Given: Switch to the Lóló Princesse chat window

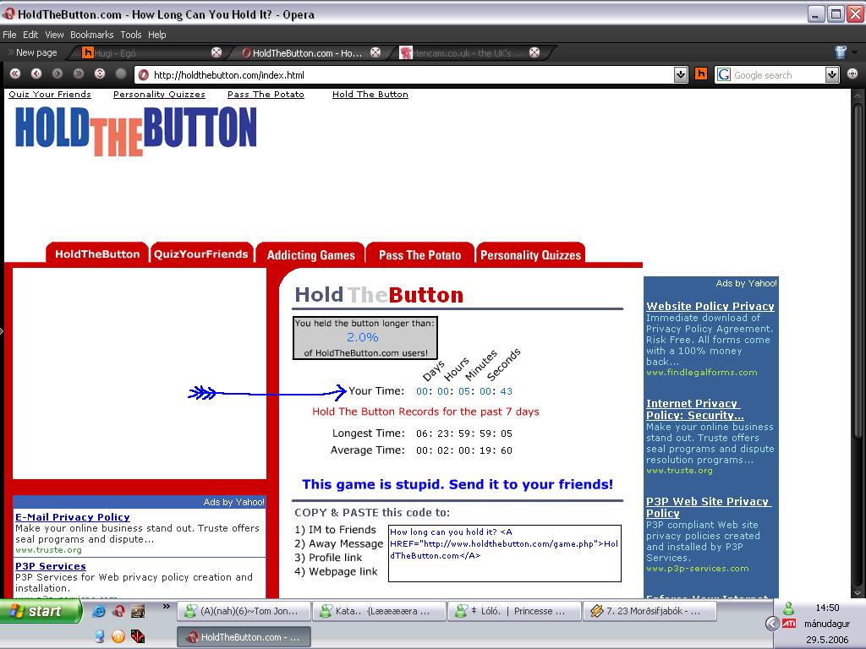Looking at the screenshot, I should coord(514,611).
